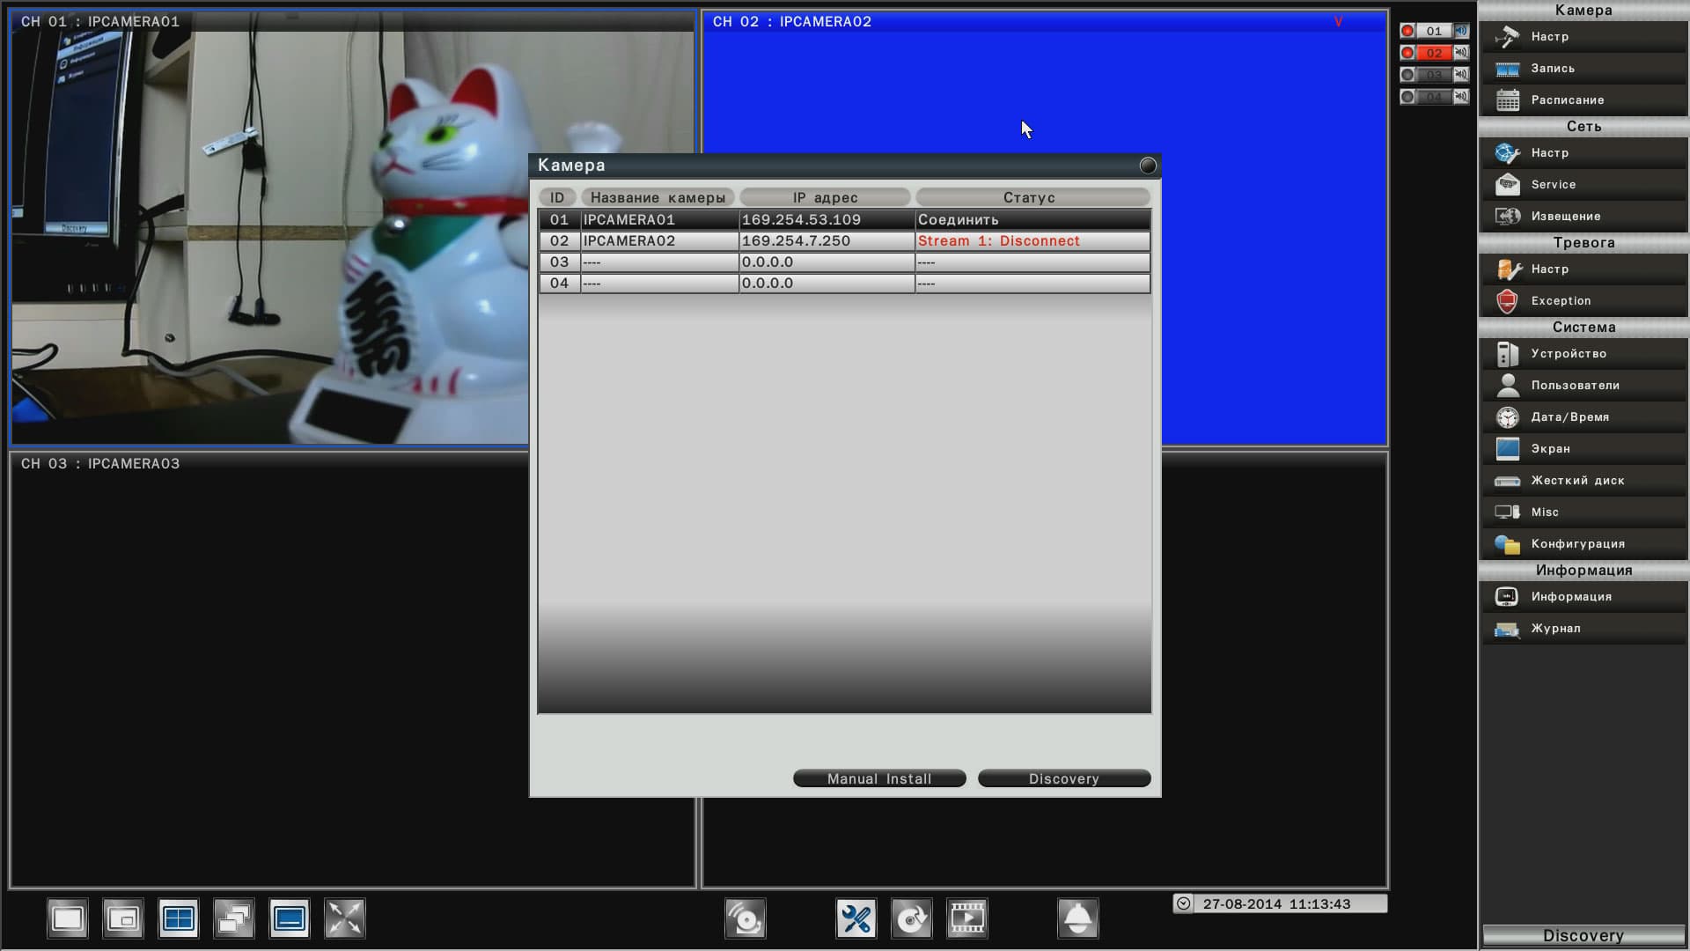Click the Manual Install button
Viewport: 1690px width, 951px height.
[879, 778]
